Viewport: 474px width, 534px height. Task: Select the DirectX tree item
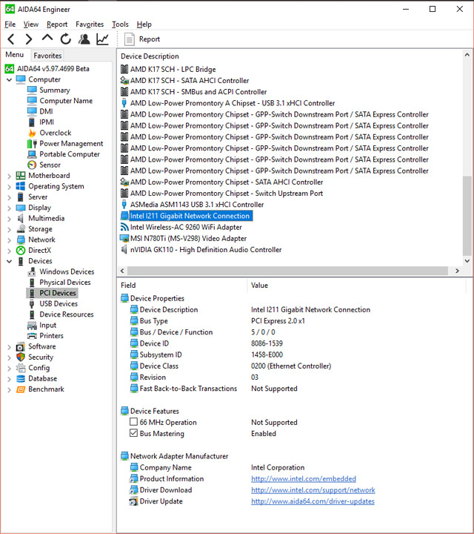tap(39, 251)
